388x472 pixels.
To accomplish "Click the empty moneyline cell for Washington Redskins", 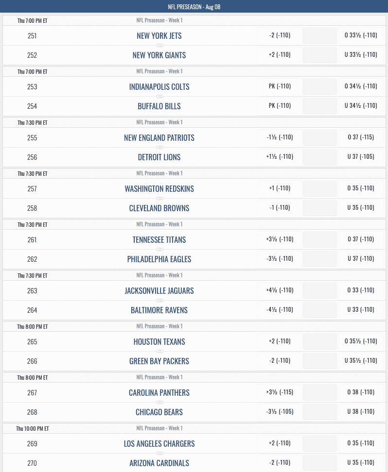I will (320, 188).
